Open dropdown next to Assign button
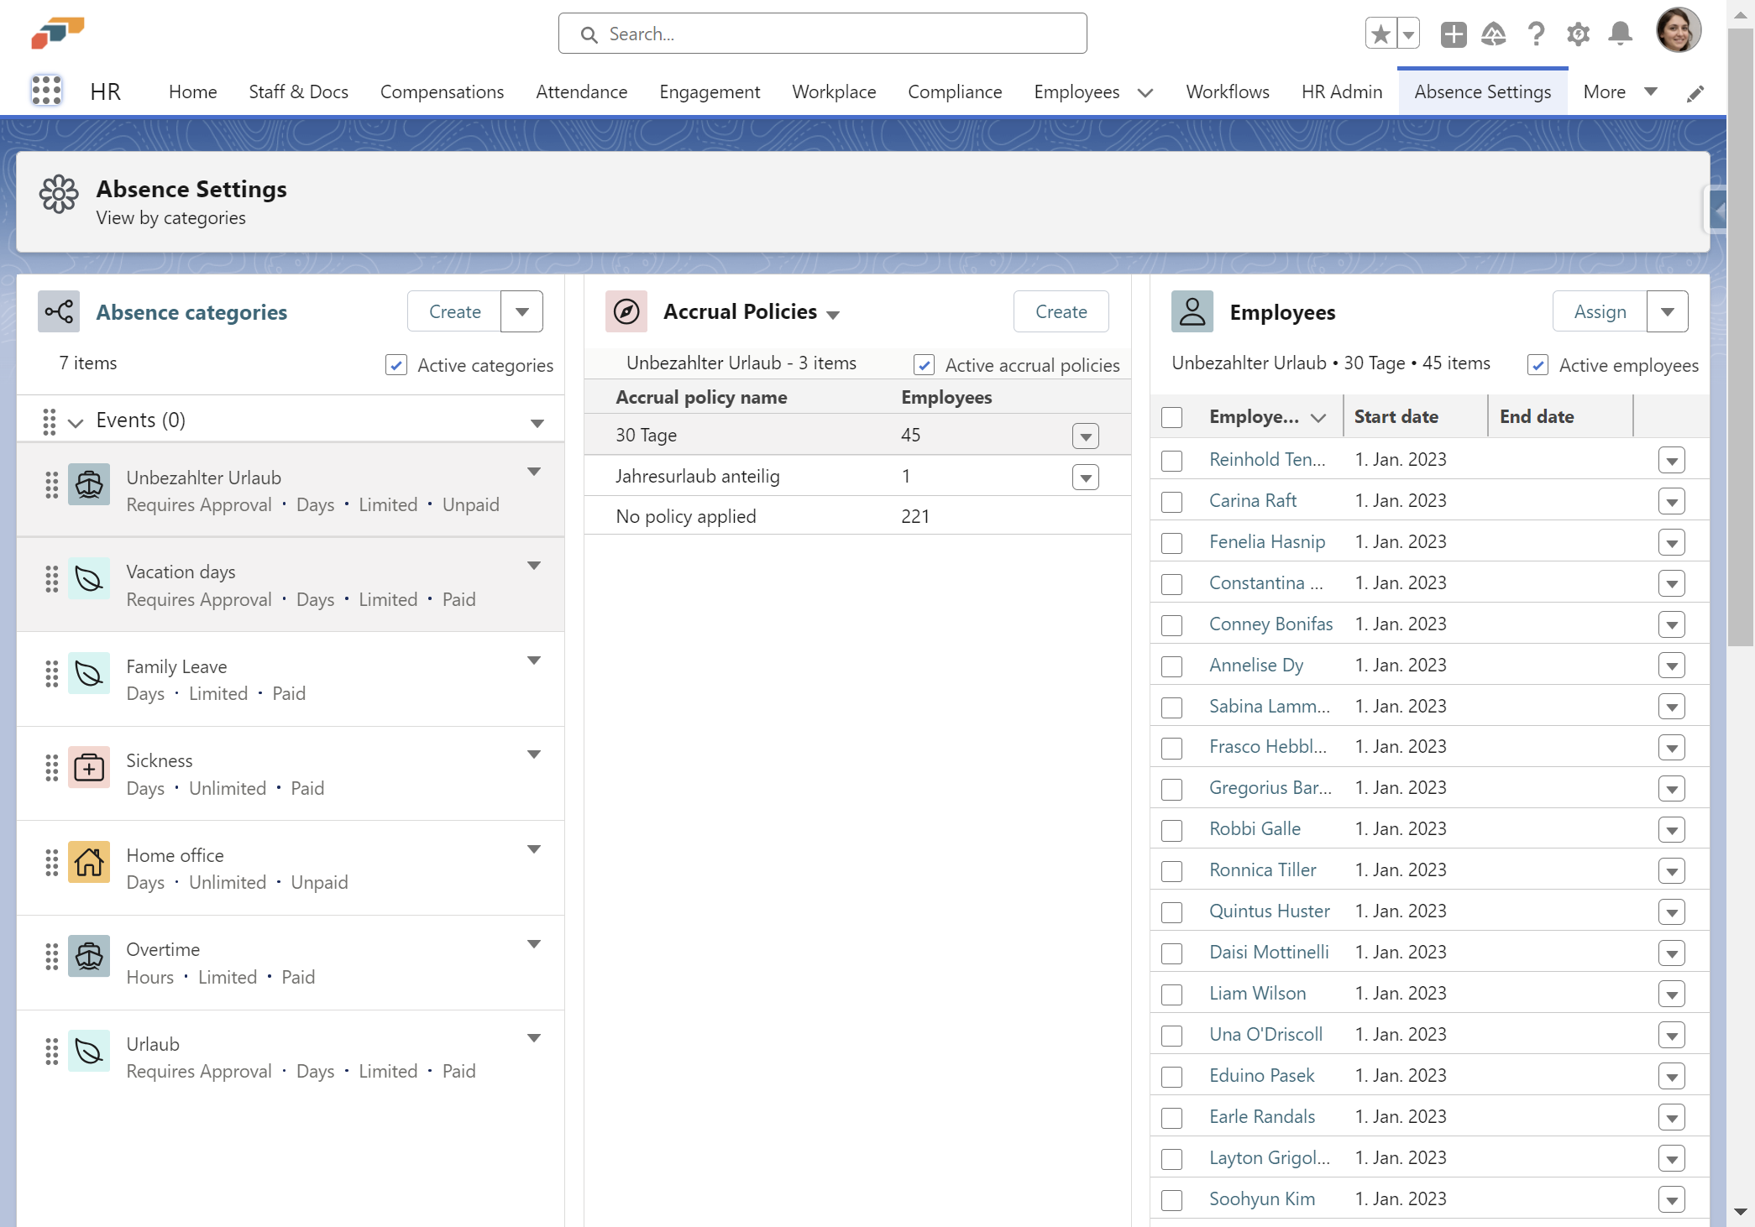 click(1667, 312)
